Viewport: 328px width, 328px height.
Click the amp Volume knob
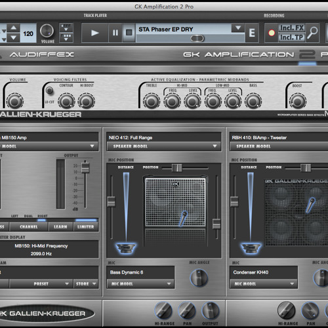(14, 101)
